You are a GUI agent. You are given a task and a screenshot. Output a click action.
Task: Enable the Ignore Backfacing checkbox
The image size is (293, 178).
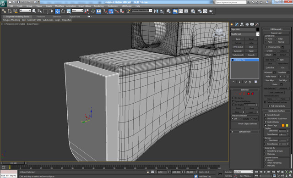point(233,101)
